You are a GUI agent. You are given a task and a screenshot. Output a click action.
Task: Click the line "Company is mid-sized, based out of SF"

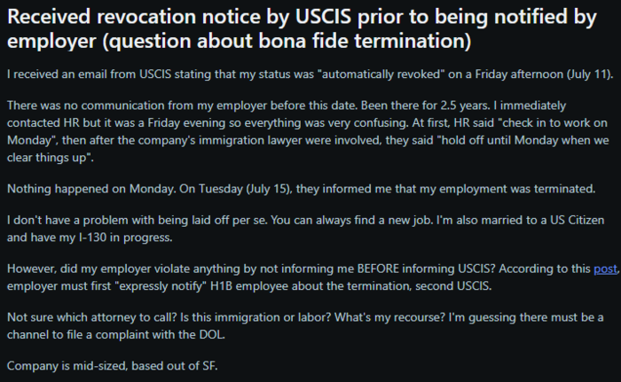point(113,366)
